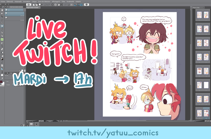This screenshot has width=211, height=139.
Task: Open the Animation menu
Action: click(27, 2)
